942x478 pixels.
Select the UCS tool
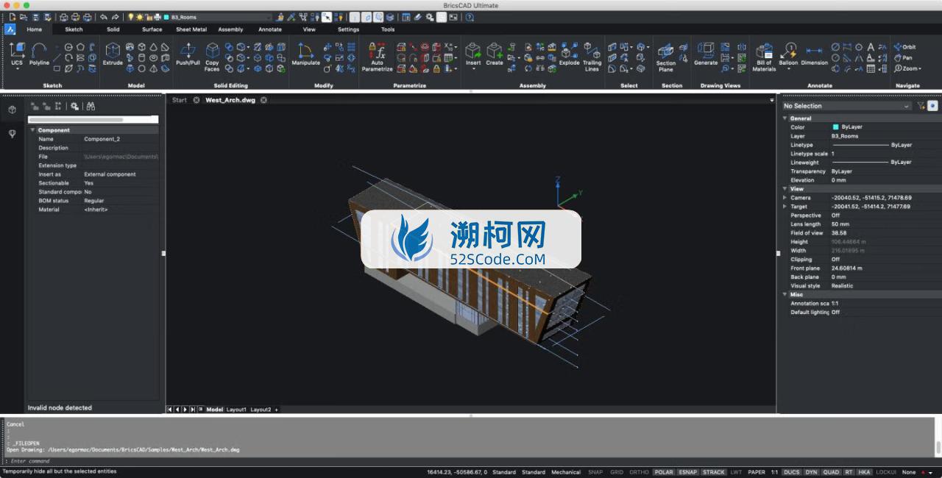[17, 54]
